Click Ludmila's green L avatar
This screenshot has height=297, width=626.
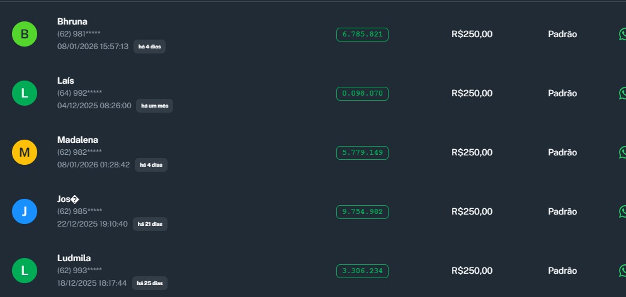coord(25,271)
